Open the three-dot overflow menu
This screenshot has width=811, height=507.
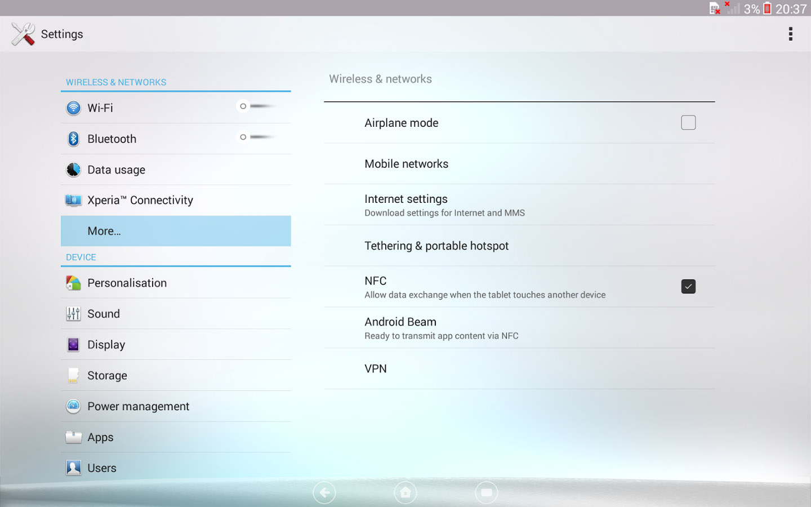pyautogui.click(x=790, y=34)
